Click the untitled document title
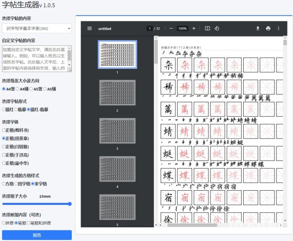The height and width of the screenshot is (241, 293). [105, 29]
